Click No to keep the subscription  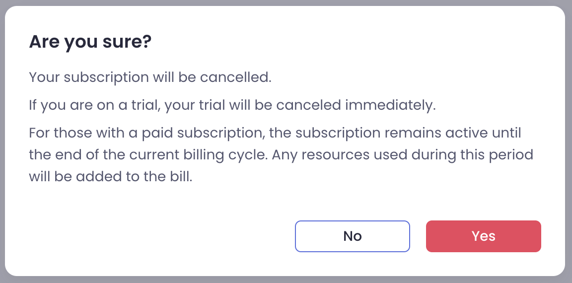click(352, 236)
